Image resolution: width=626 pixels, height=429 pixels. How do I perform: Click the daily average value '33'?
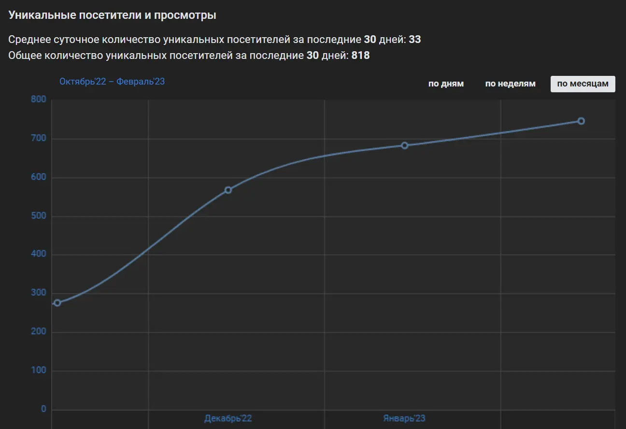[x=415, y=40]
